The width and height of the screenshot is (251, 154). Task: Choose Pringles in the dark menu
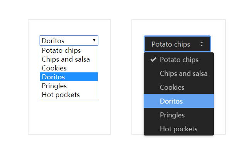point(172,115)
